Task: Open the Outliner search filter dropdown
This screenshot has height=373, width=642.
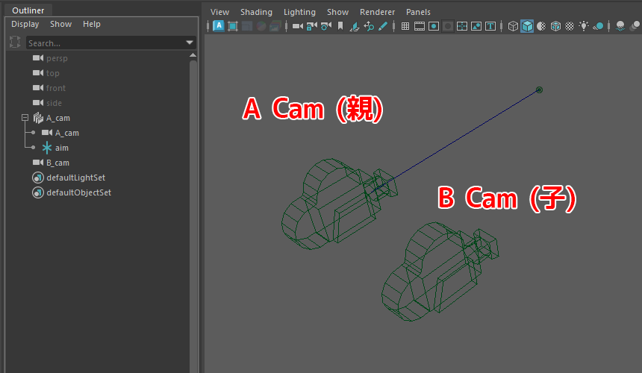Action: pyautogui.click(x=190, y=43)
